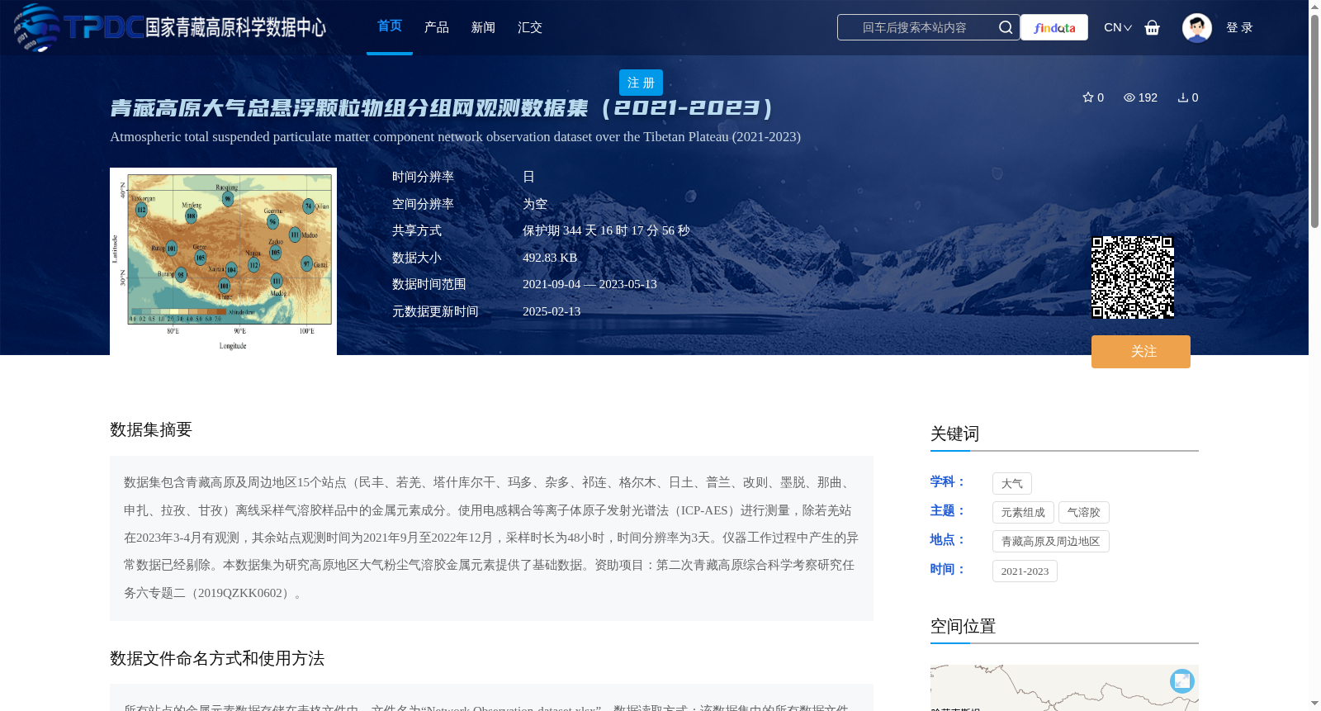Click the download count icon
Screen dimensions: 1321x711
(1183, 97)
